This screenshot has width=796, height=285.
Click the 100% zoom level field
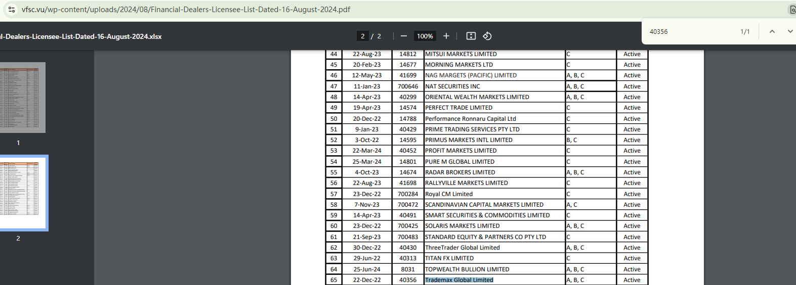[x=425, y=36]
